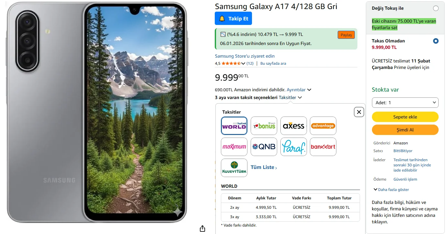Collapse the Taksitler installments expander

(x=290, y=97)
